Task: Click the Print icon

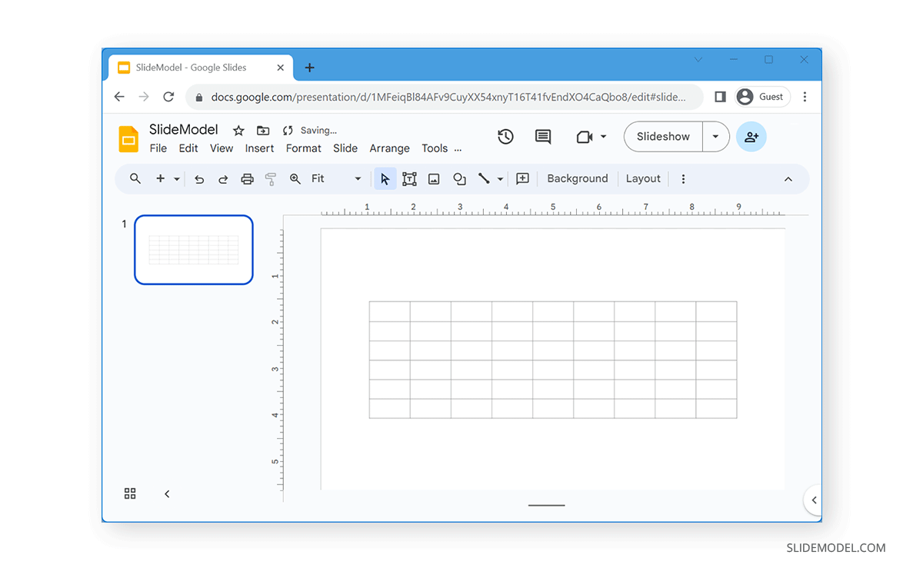Action: point(247,178)
